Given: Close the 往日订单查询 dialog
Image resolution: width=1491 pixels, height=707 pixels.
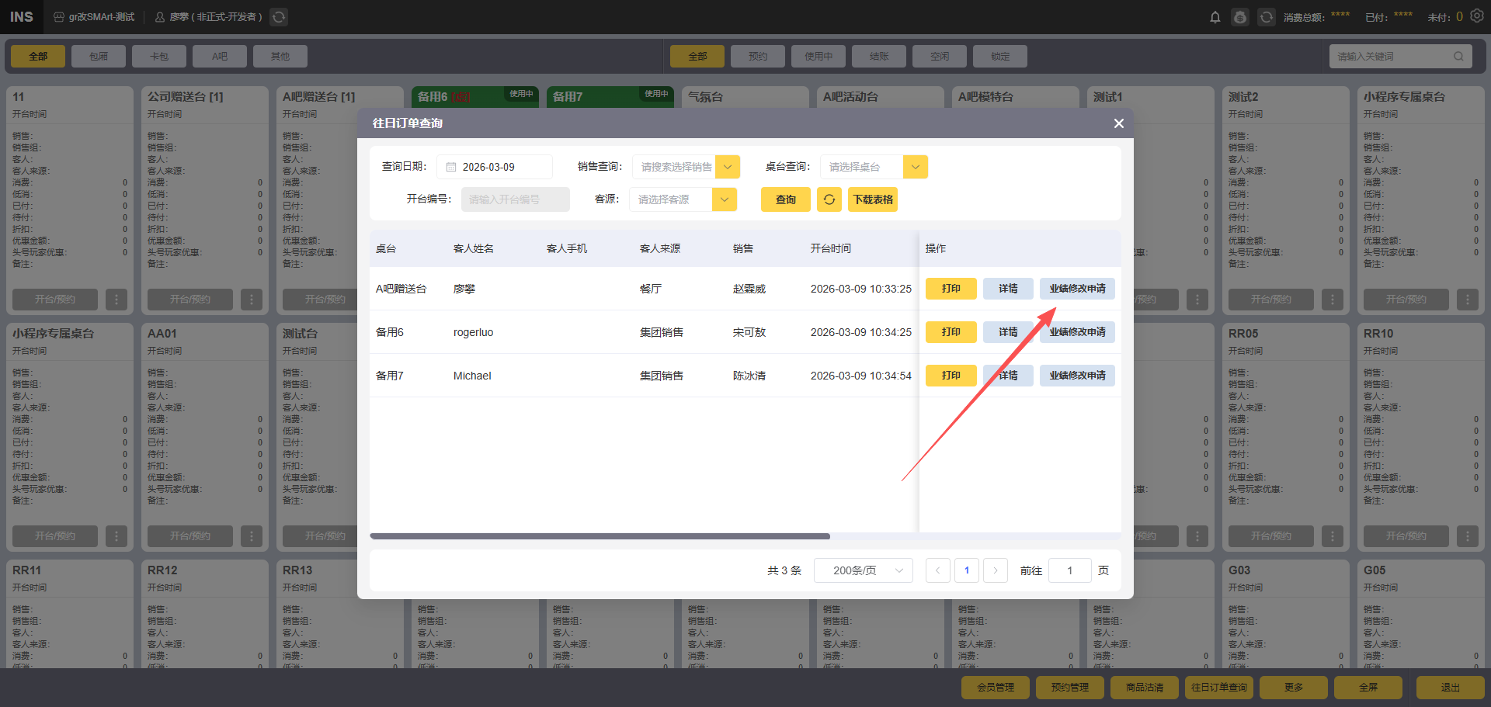Looking at the screenshot, I should 1118,123.
